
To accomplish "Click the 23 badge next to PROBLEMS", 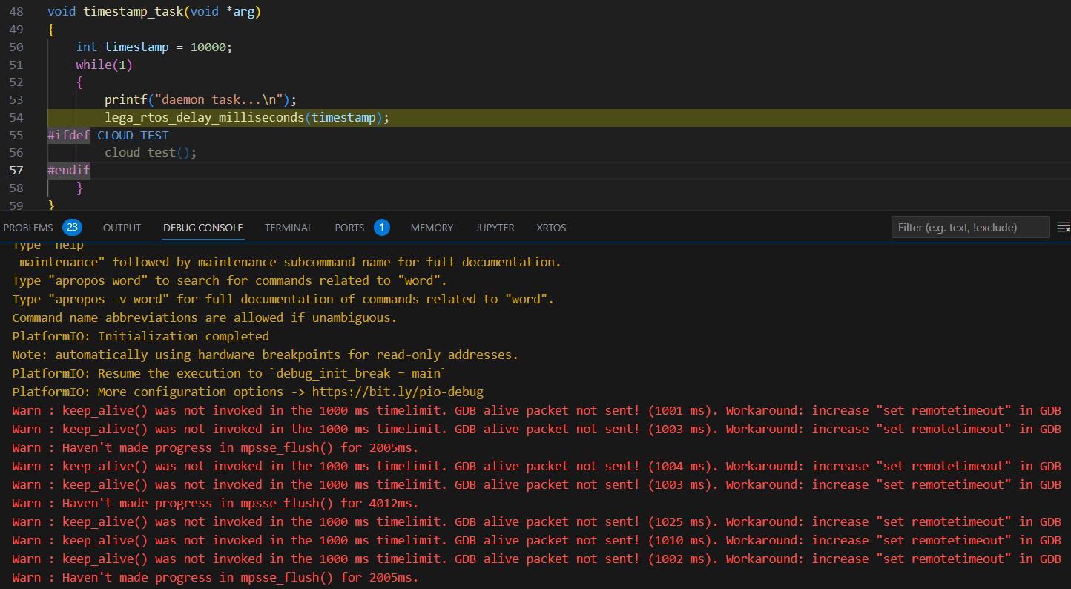I will [x=72, y=227].
